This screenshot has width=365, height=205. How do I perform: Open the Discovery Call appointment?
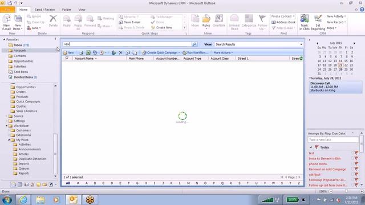pos(335,87)
